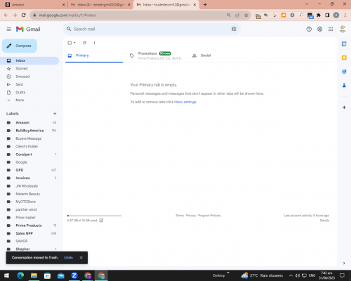Bookmark this page star icon
This screenshot has height=281, width=351.
[x=246, y=15]
